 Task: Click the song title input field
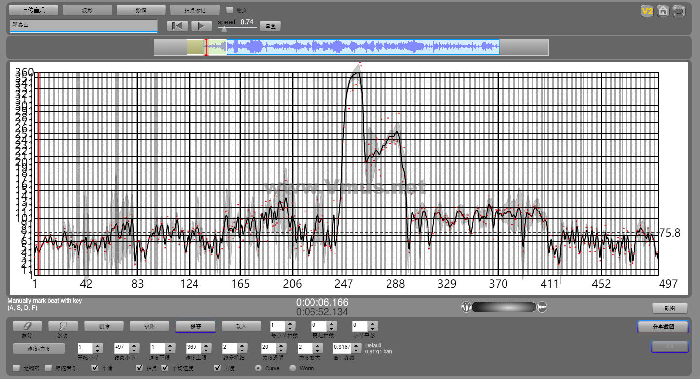coord(83,25)
